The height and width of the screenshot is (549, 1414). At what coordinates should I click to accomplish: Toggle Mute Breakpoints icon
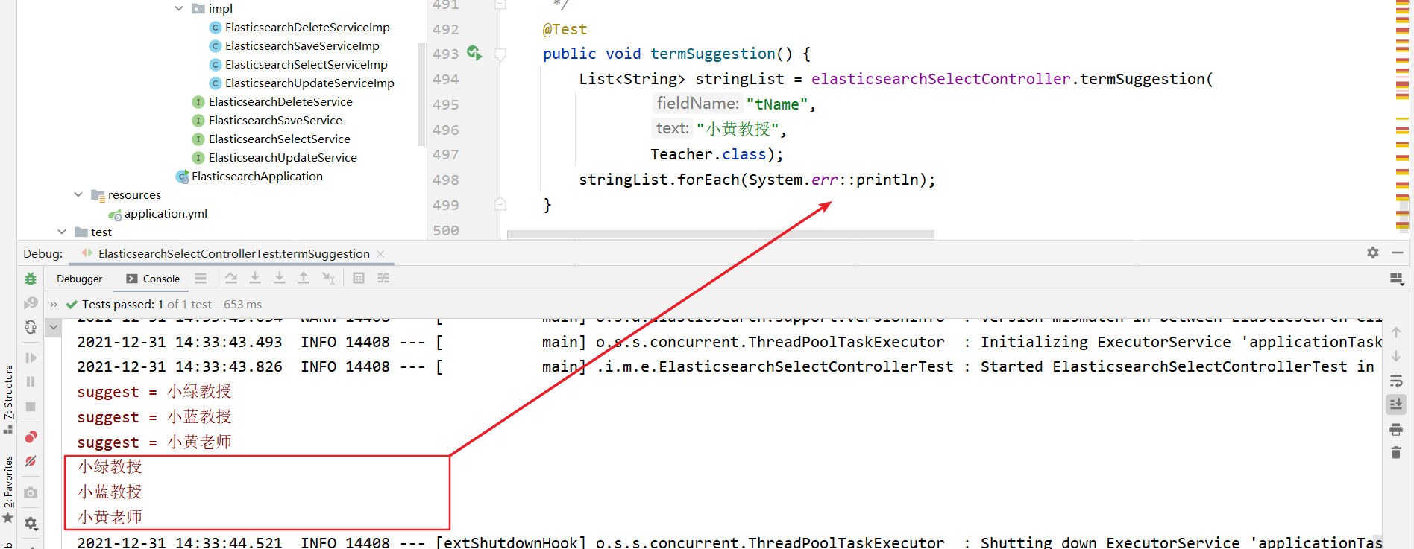tap(31, 462)
